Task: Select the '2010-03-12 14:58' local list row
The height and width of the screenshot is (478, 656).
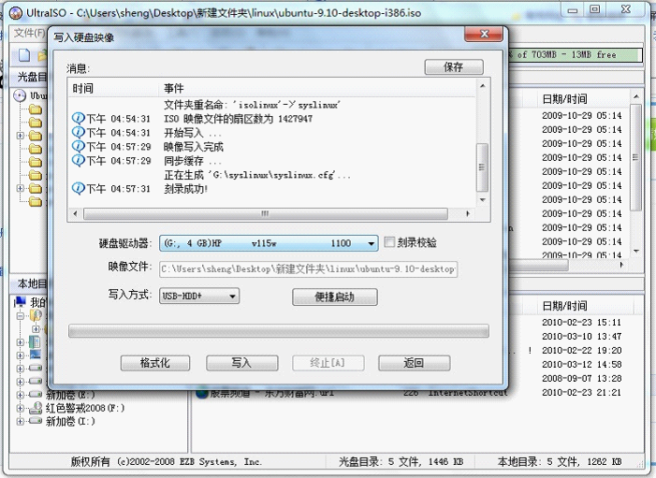Action: tap(581, 364)
